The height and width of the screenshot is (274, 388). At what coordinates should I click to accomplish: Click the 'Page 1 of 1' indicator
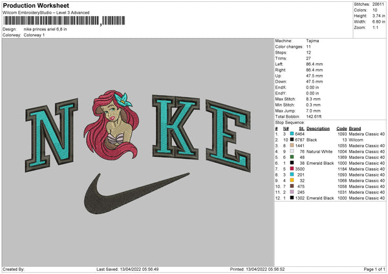[374, 269]
